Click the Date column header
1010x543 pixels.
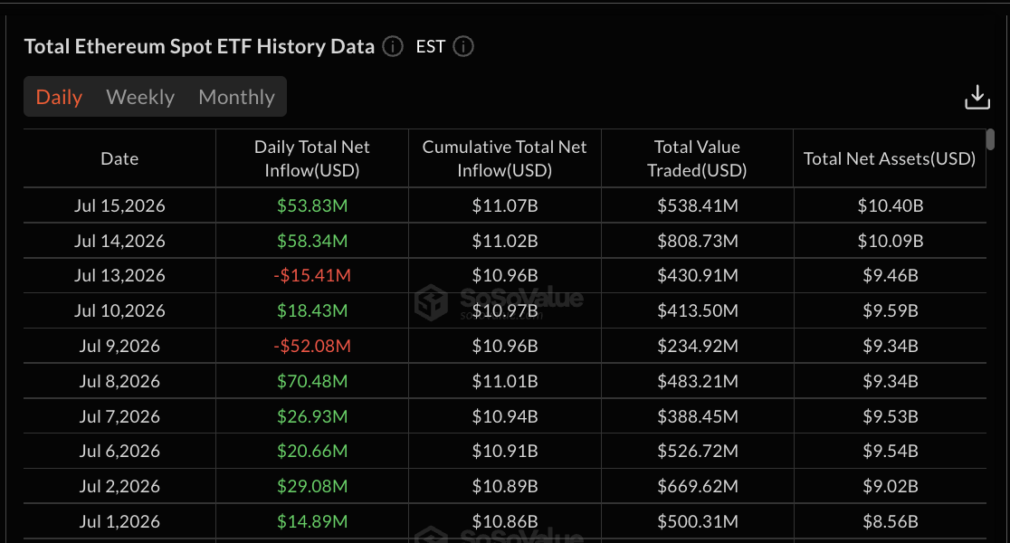[x=119, y=158]
